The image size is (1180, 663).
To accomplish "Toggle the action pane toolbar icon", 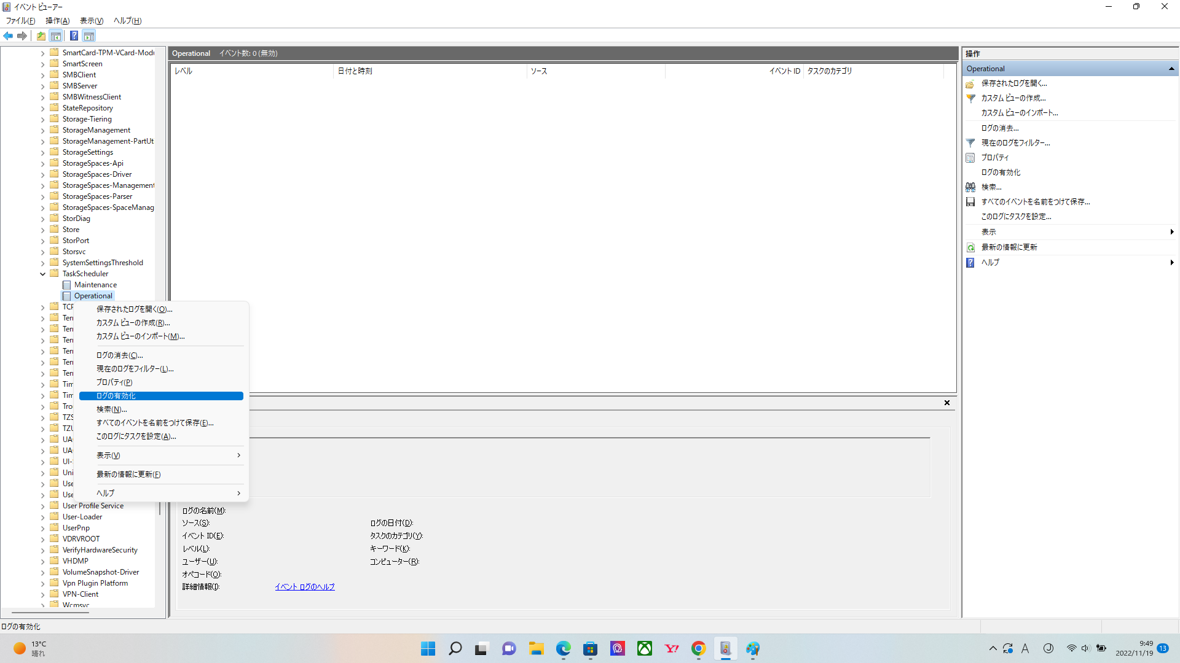I will pyautogui.click(x=89, y=36).
